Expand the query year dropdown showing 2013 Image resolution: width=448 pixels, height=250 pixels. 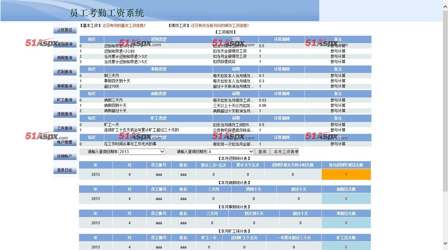coord(142,152)
